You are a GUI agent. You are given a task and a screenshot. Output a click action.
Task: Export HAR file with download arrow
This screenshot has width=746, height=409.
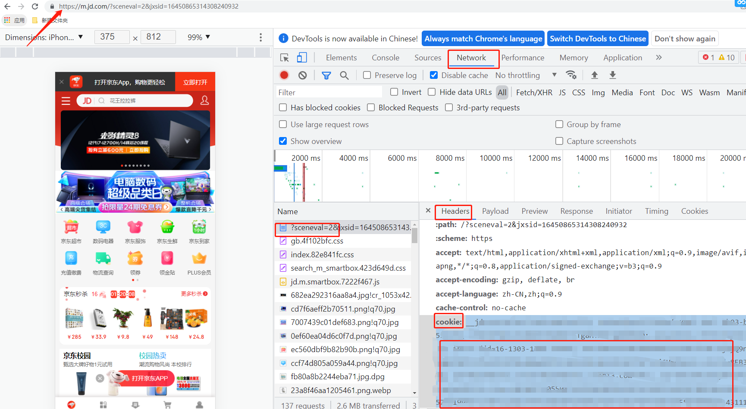point(613,75)
